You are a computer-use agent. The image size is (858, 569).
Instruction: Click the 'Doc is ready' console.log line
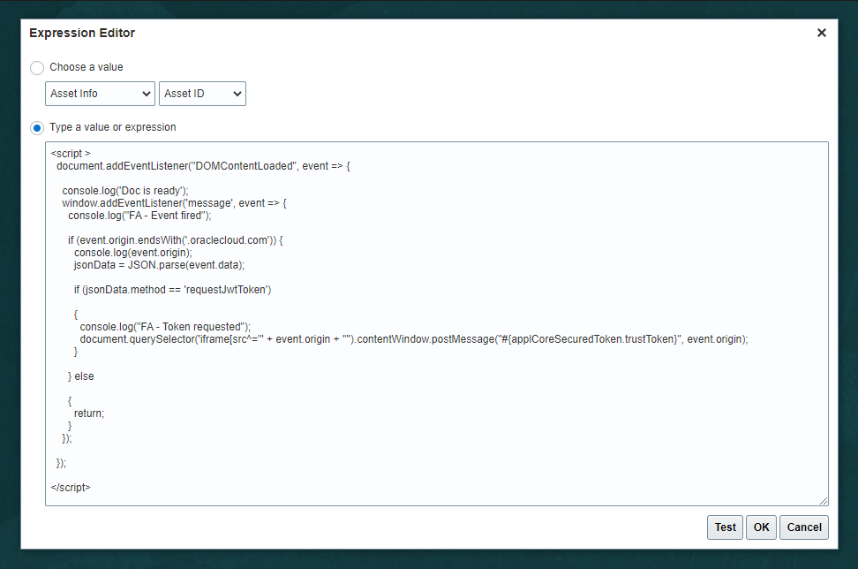click(x=125, y=190)
